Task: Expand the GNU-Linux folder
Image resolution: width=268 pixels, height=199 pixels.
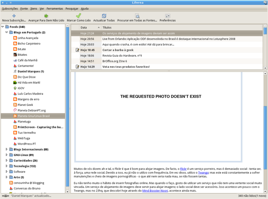Action: (x=7, y=155)
